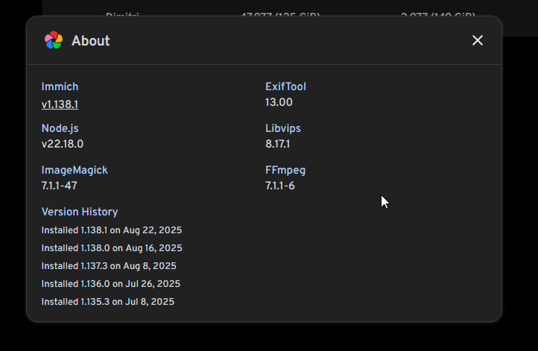Click the Installed 1.135.3 on Jul 8 entry
This screenshot has height=351, width=538.
(x=108, y=302)
